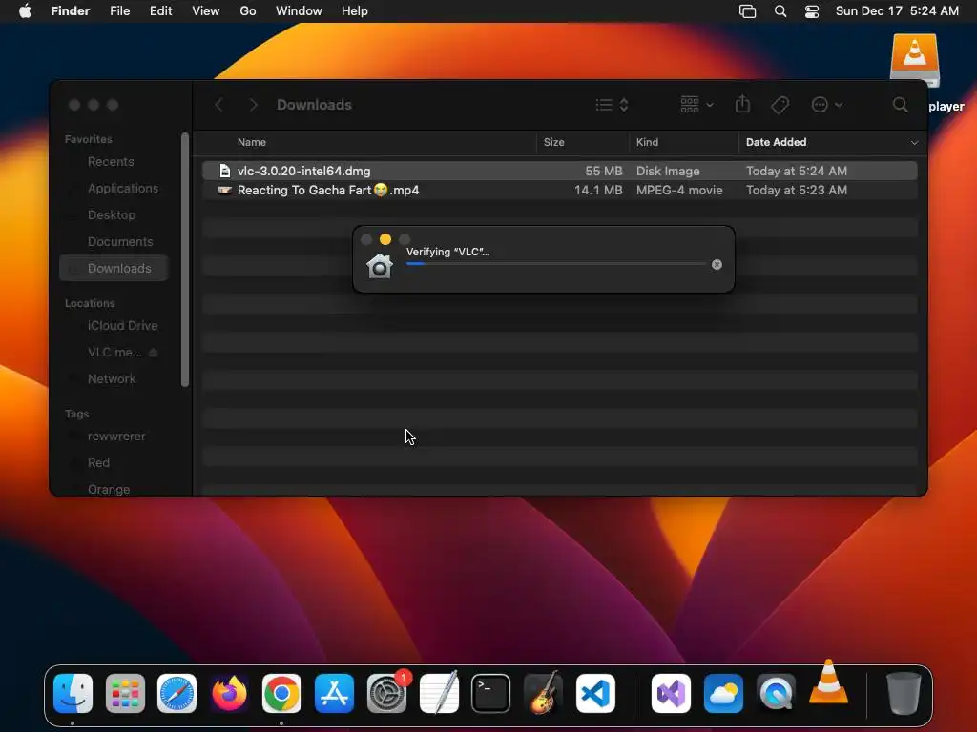The width and height of the screenshot is (977, 732).
Task: Cancel the Verifying VLC operation
Action: [x=717, y=265]
